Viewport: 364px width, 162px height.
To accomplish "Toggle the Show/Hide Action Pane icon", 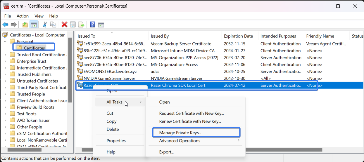I will click(x=101, y=25).
